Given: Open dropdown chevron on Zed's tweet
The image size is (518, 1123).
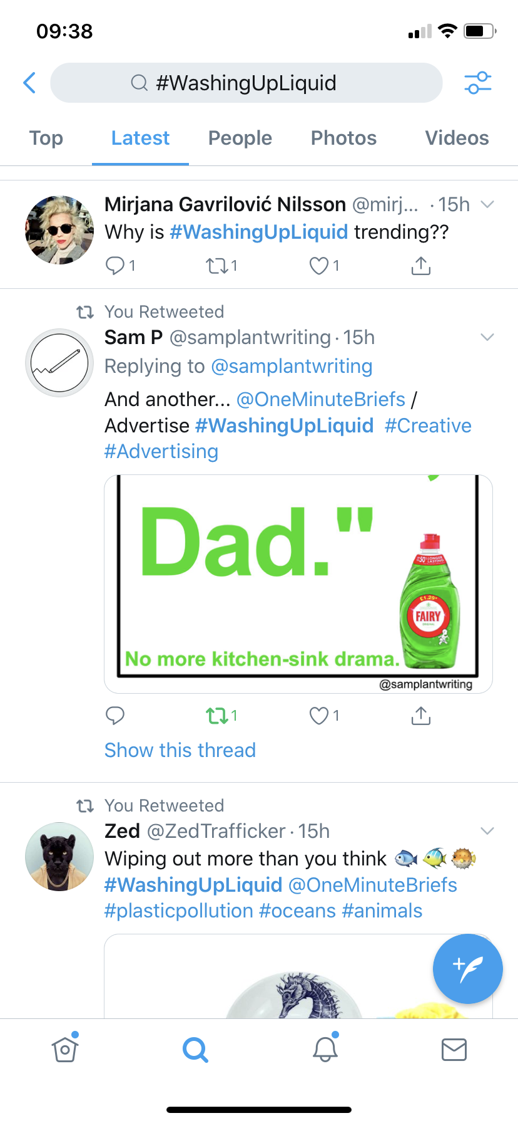Looking at the screenshot, I should [487, 831].
